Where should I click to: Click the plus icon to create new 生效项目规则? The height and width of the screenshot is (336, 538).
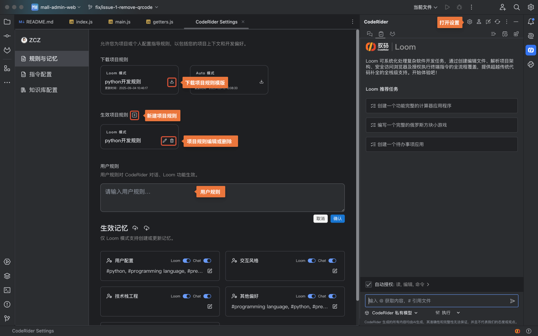coord(134,115)
